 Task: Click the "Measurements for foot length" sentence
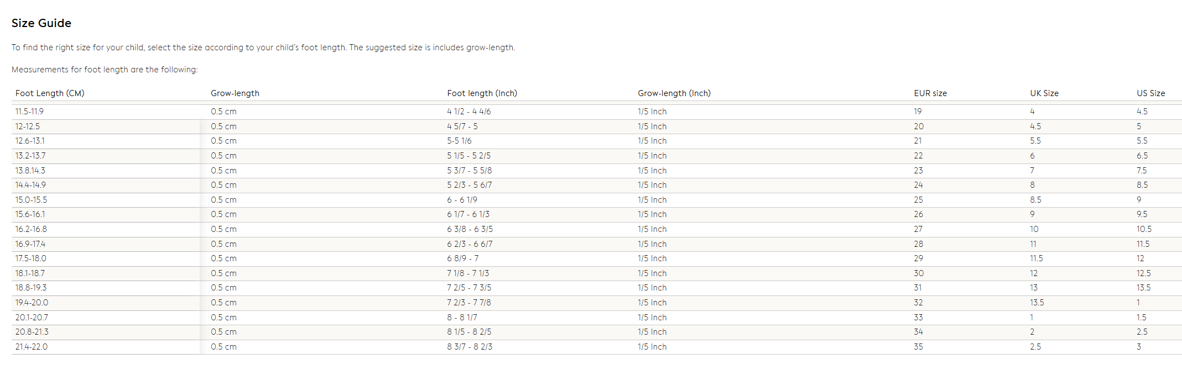pyautogui.click(x=105, y=70)
